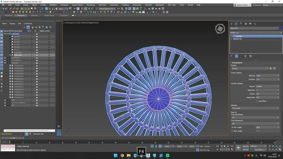Image resolution: width=283 pixels, height=159 pixels.
Task: Open the Graph Editors menu
Action: pyautogui.click(x=78, y=5)
